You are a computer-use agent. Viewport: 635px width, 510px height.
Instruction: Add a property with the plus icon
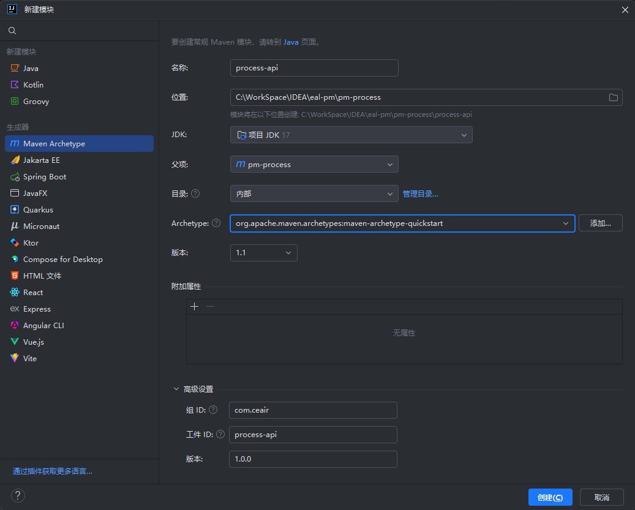(194, 306)
